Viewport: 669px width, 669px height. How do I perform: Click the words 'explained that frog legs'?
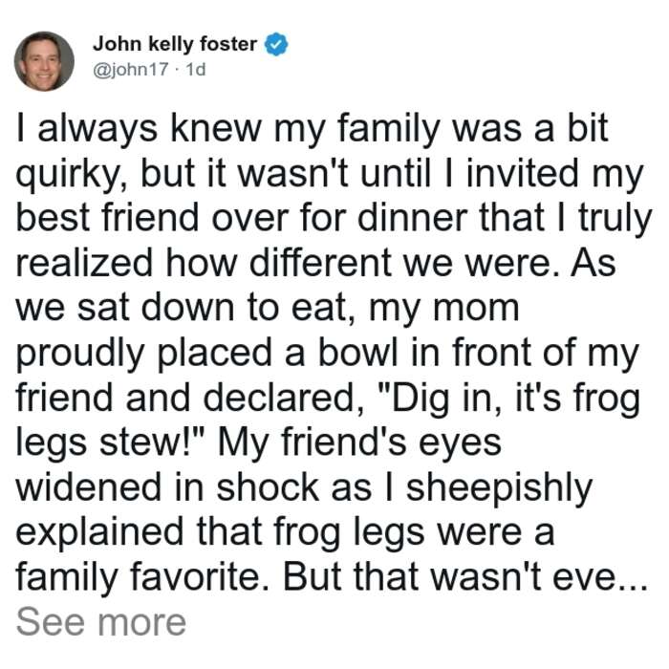(x=221, y=533)
